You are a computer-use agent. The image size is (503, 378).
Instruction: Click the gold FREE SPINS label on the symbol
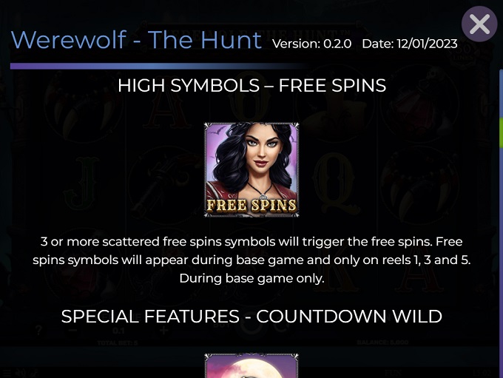pyautogui.click(x=251, y=206)
